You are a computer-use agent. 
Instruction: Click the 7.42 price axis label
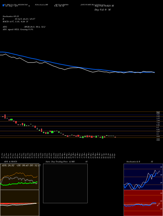coord(158,123)
